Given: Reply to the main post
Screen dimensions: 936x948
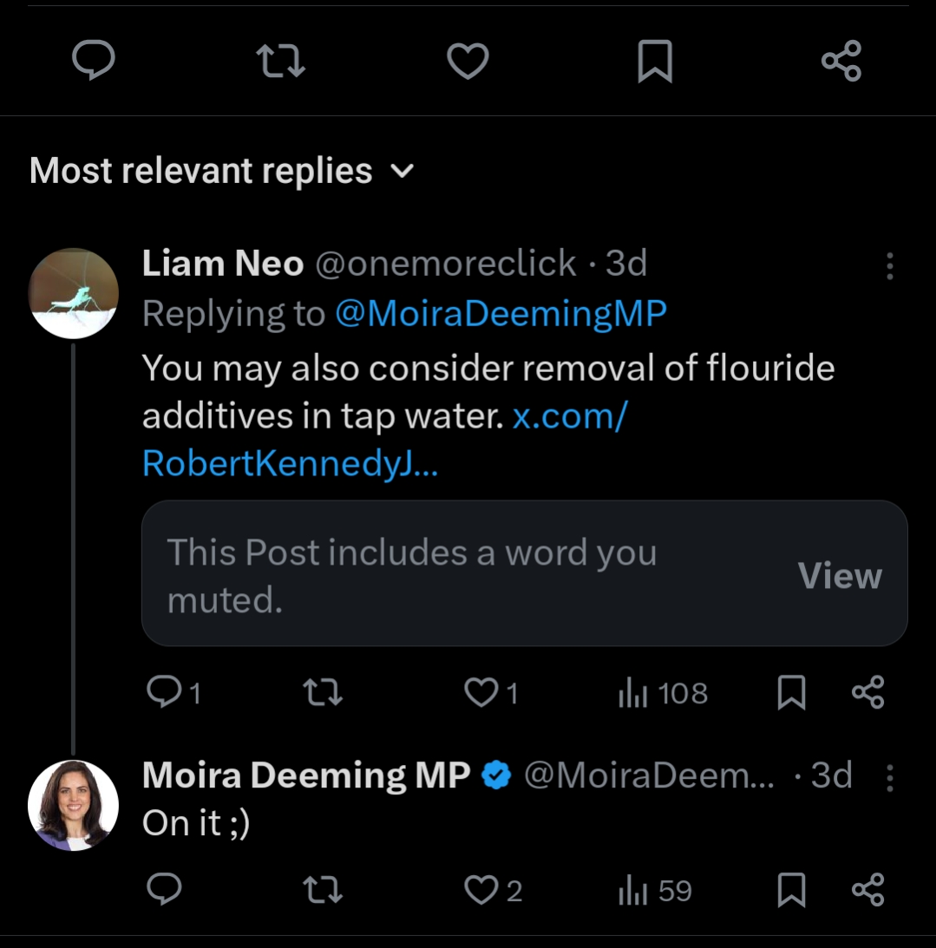Looking at the screenshot, I should tap(93, 62).
